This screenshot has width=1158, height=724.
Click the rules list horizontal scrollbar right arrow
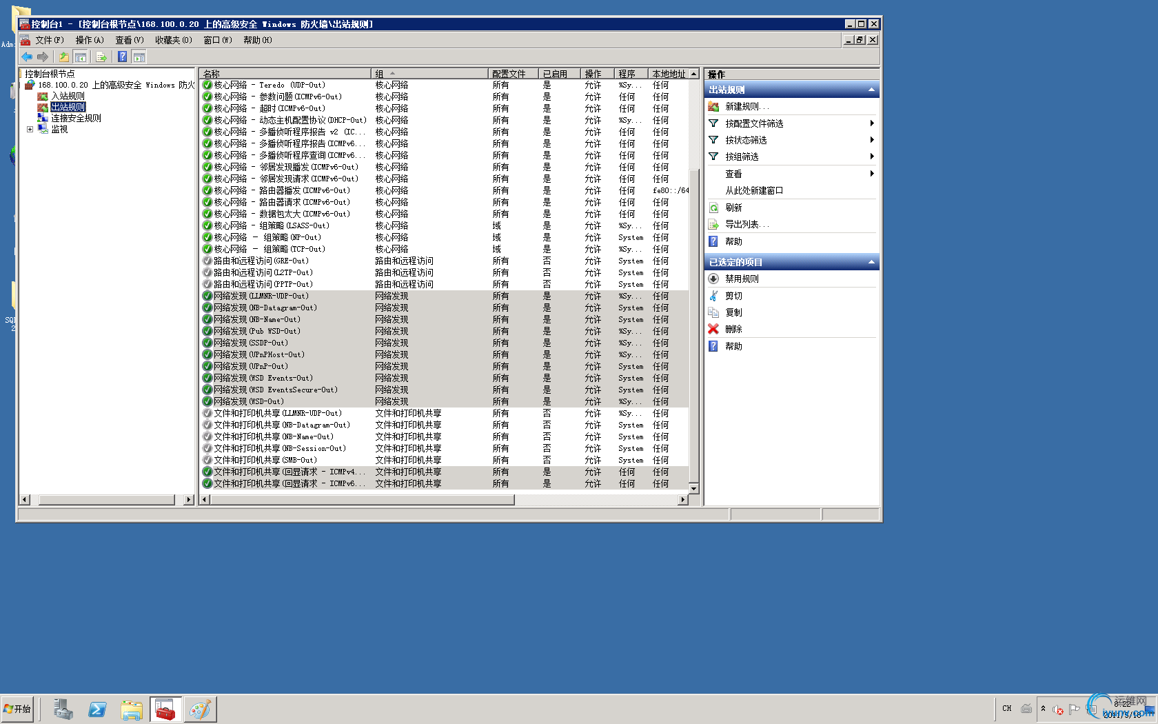pos(682,499)
